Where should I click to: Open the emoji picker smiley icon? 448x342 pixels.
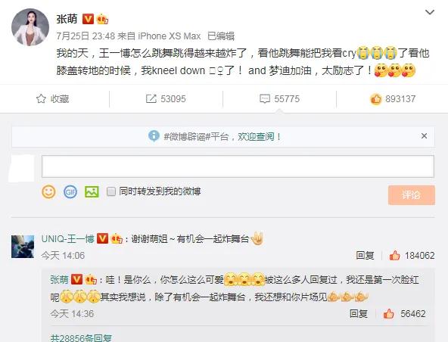pyautogui.click(x=48, y=191)
